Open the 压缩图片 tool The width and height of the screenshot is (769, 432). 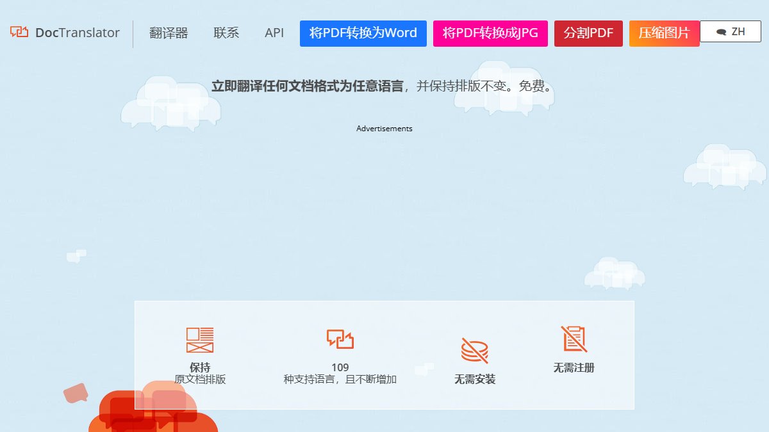pyautogui.click(x=665, y=33)
